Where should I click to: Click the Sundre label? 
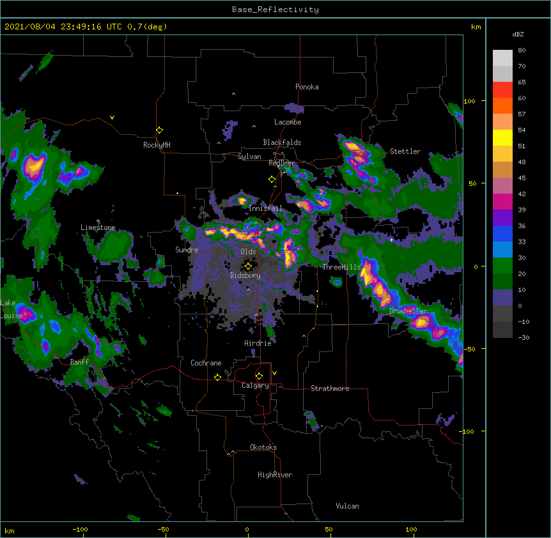(x=187, y=250)
